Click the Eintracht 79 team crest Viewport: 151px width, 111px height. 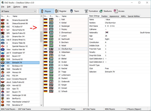pos(3,63)
